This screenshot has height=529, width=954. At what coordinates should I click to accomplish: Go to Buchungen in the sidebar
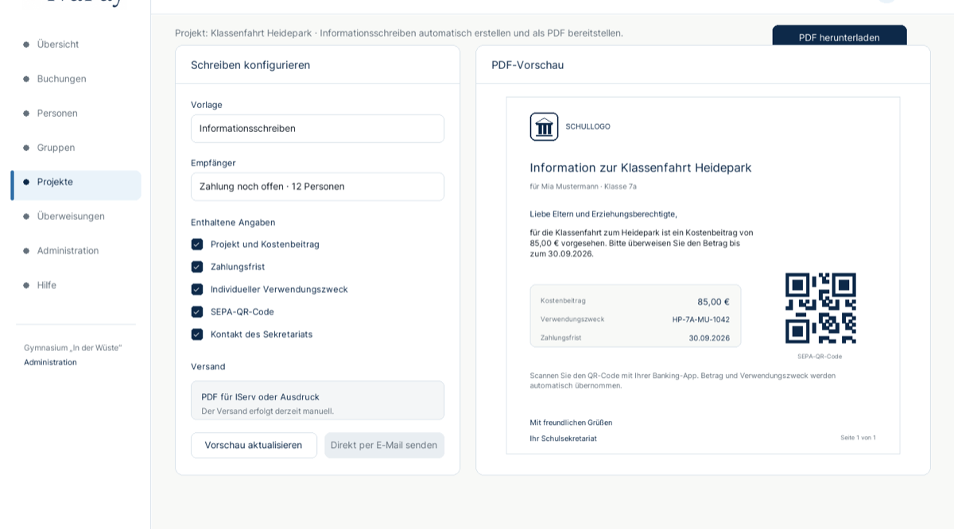[x=76, y=79]
